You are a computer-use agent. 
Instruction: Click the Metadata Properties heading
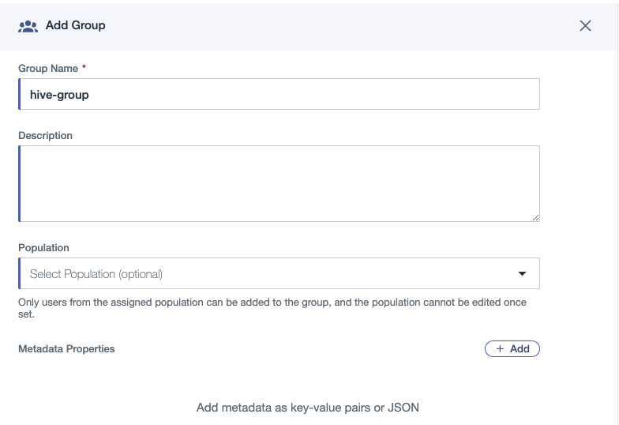(66, 349)
